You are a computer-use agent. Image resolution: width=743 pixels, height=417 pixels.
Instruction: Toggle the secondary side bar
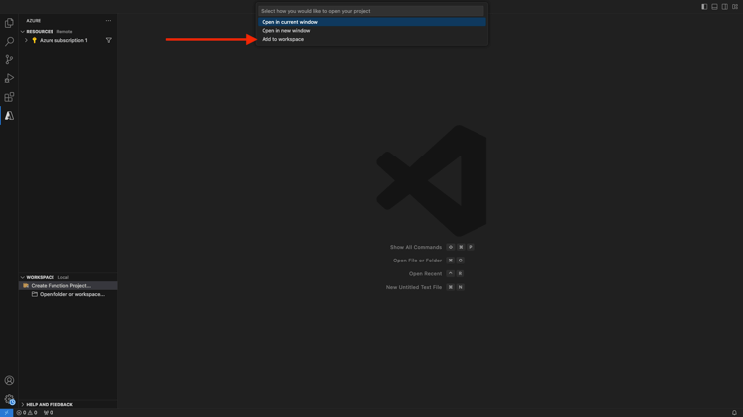[x=725, y=7]
